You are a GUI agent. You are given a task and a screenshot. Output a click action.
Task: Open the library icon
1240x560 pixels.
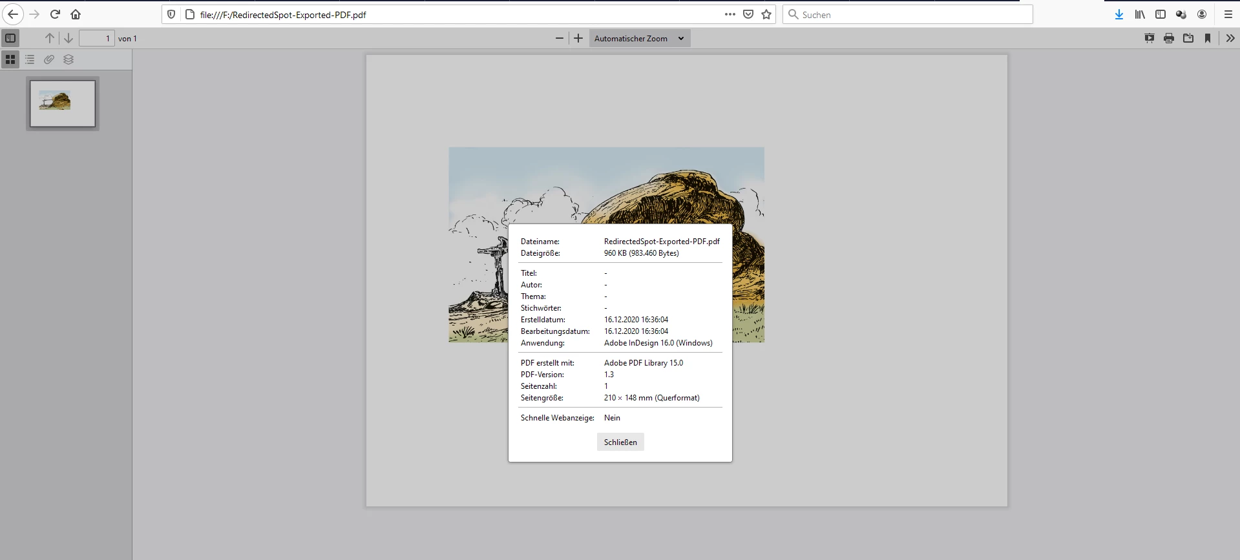[1140, 14]
